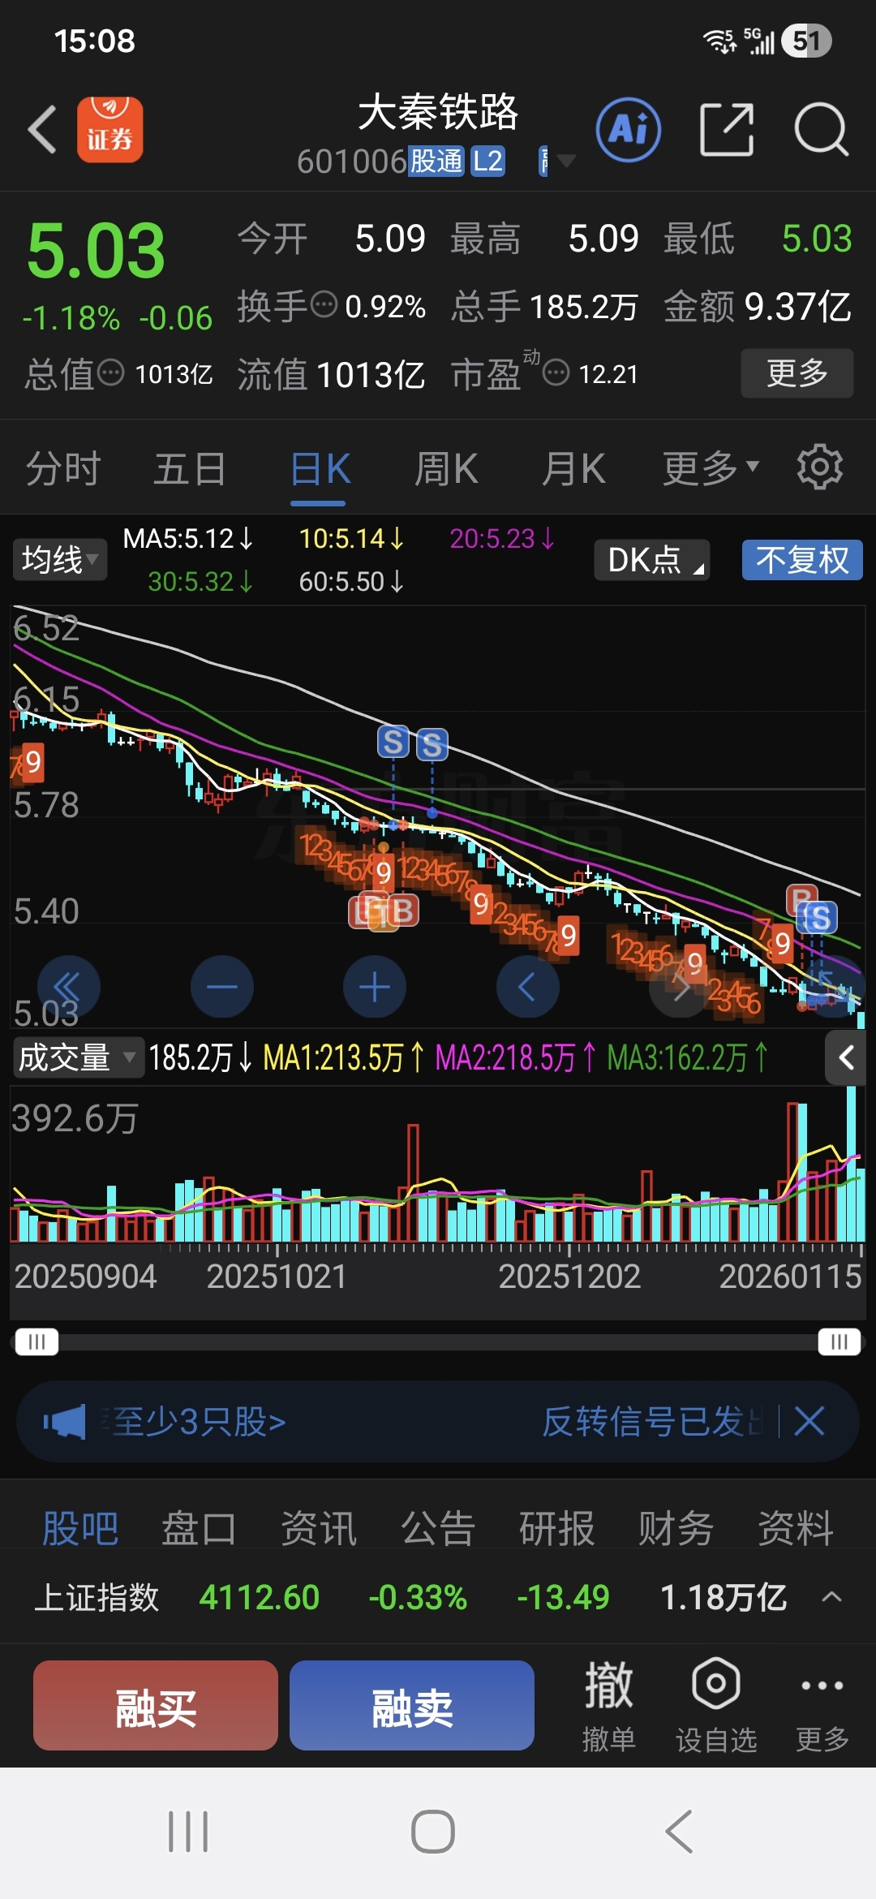Move chart left with single arrow button
The height and width of the screenshot is (1899, 876).
[527, 987]
